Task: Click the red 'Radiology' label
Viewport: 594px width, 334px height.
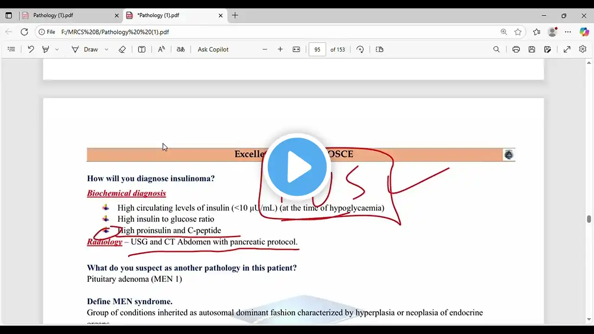Action: tap(104, 242)
